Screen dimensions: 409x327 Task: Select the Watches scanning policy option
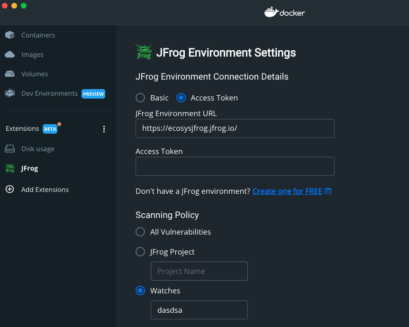tap(140, 291)
